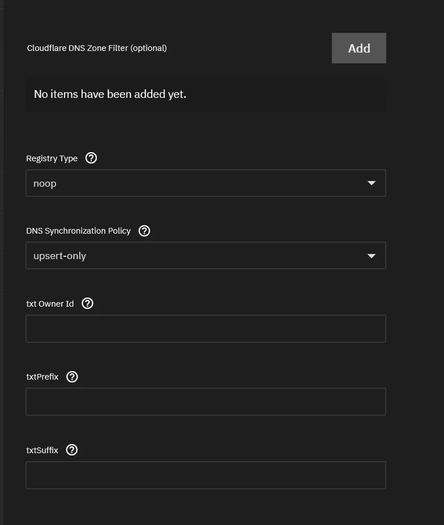Image resolution: width=444 pixels, height=525 pixels.
Task: Click the Cloudflare DNS Zone Filter label
Action: [96, 48]
